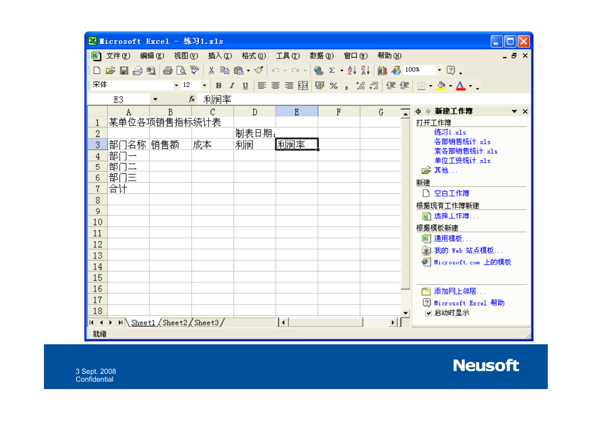Increase indent of the cell
This screenshot has height=428, width=606.
(404, 86)
